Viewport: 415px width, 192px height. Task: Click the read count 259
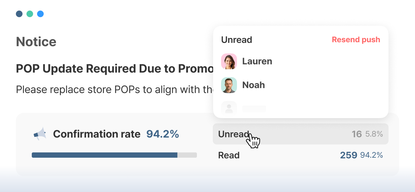point(348,155)
